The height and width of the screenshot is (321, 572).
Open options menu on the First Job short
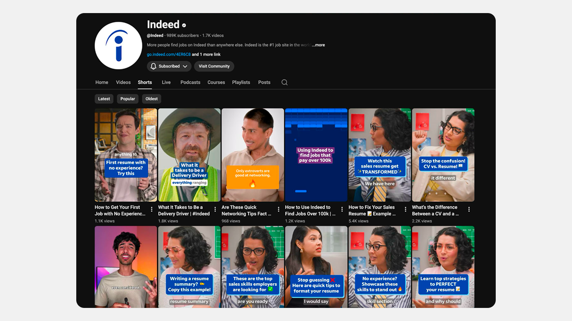(152, 209)
